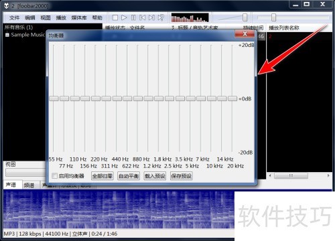This screenshot has height=241, width=335.
Task: Click the 0:24 / 1:46 time in status bar
Action: (x=105, y=234)
